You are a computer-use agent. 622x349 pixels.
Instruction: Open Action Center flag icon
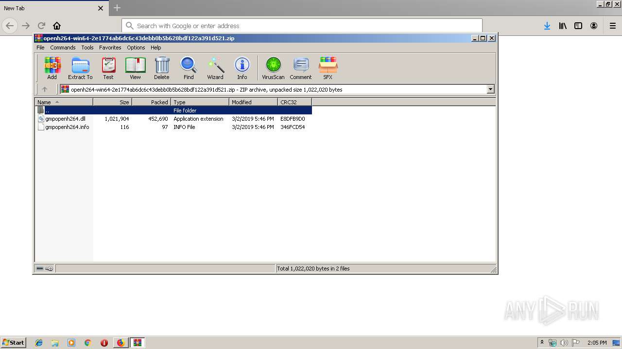[576, 343]
